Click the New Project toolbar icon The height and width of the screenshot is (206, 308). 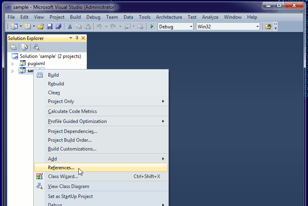pyautogui.click(x=14, y=27)
